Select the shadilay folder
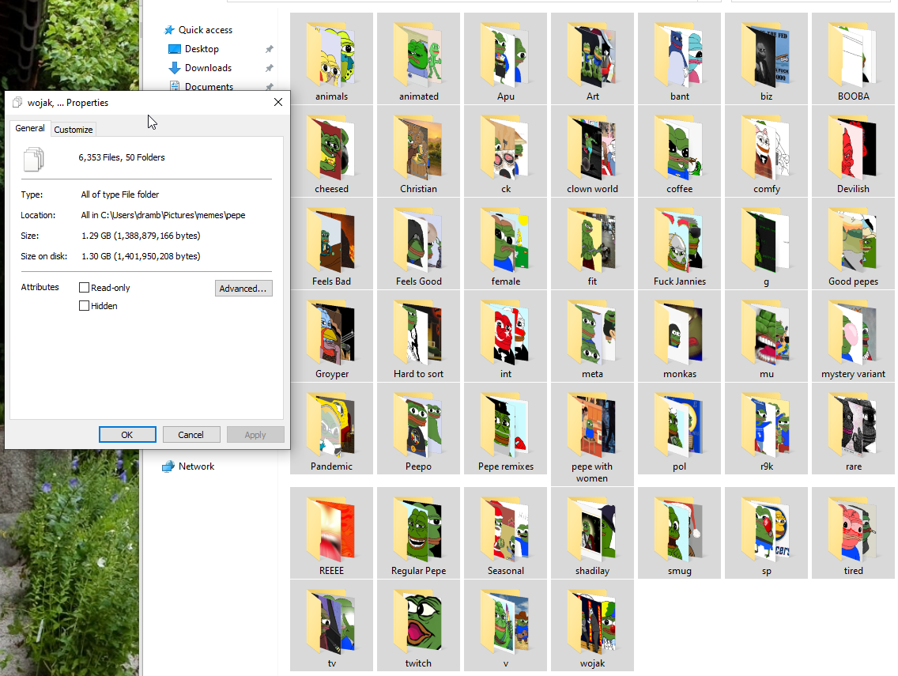Screen dimensions: 898x676 [x=592, y=533]
